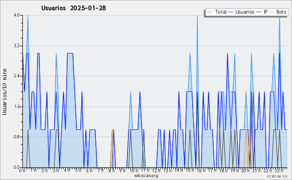Click the x-axis label '22 h'

268,171
